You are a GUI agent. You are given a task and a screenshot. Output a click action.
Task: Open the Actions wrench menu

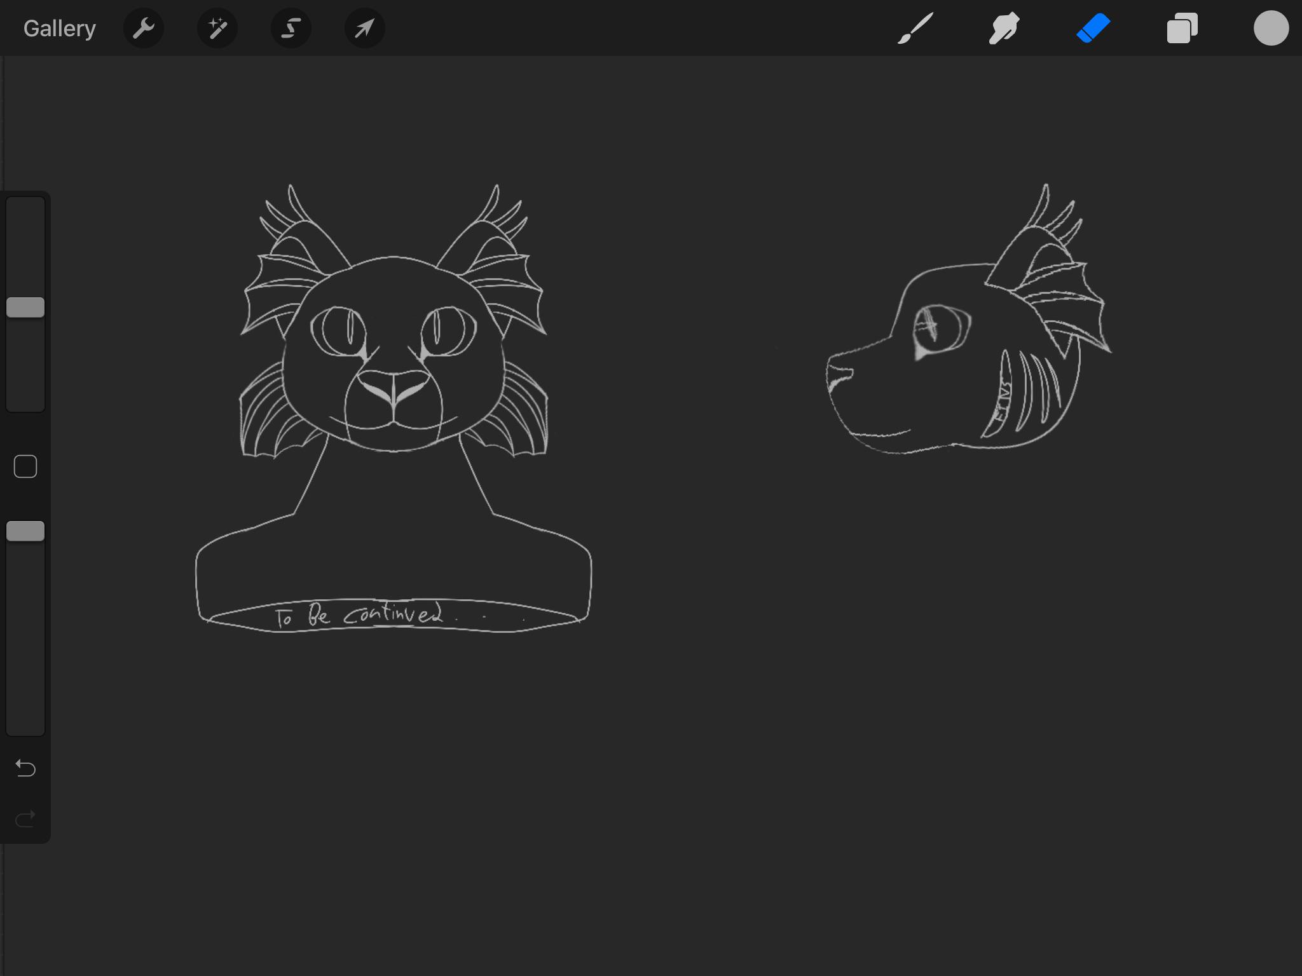[x=144, y=29]
